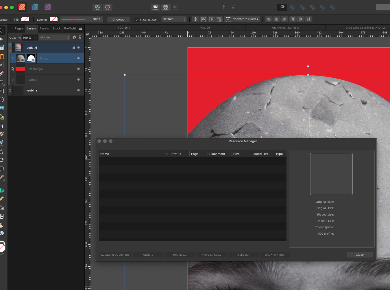Toggle the Auto-select checkbox
This screenshot has width=390, height=290.
click(x=136, y=20)
